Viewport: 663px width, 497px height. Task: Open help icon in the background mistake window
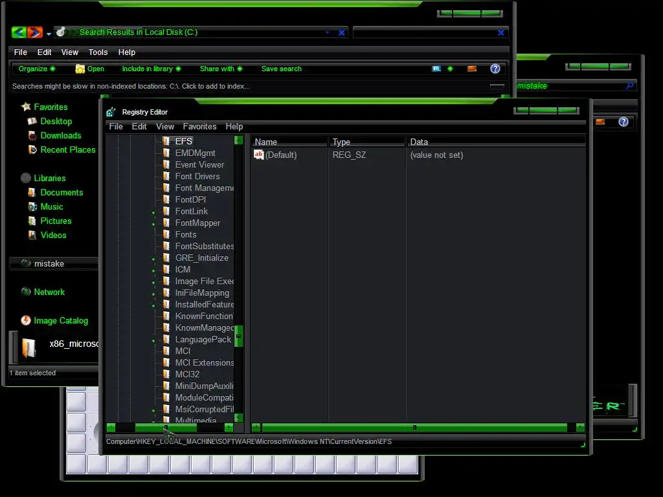point(624,122)
